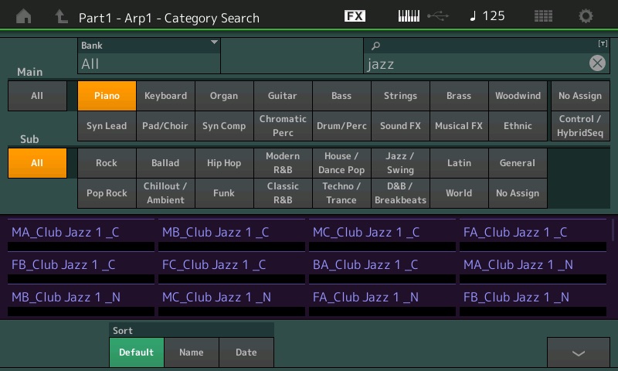This screenshot has width=618, height=371.
Task: Select the Woodwind main category
Action: tap(518, 96)
